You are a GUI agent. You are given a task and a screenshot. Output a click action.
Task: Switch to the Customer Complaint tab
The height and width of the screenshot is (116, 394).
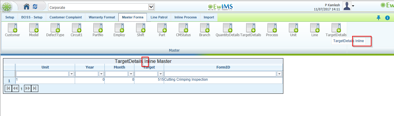[66, 17]
